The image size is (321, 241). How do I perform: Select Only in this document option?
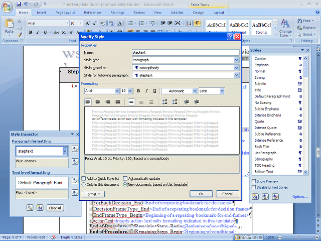[84, 184]
